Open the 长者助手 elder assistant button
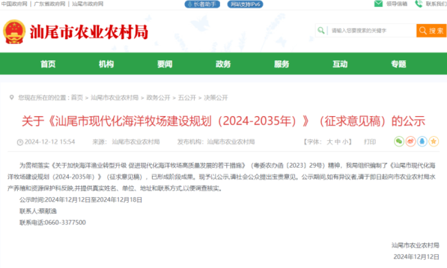 [x=202, y=4]
